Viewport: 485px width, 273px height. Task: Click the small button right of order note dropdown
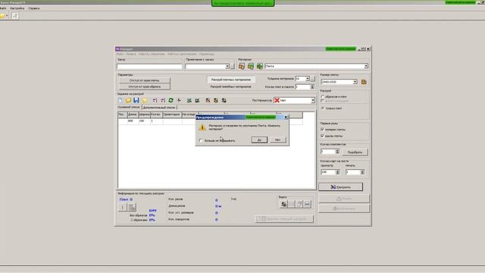[x=233, y=67]
